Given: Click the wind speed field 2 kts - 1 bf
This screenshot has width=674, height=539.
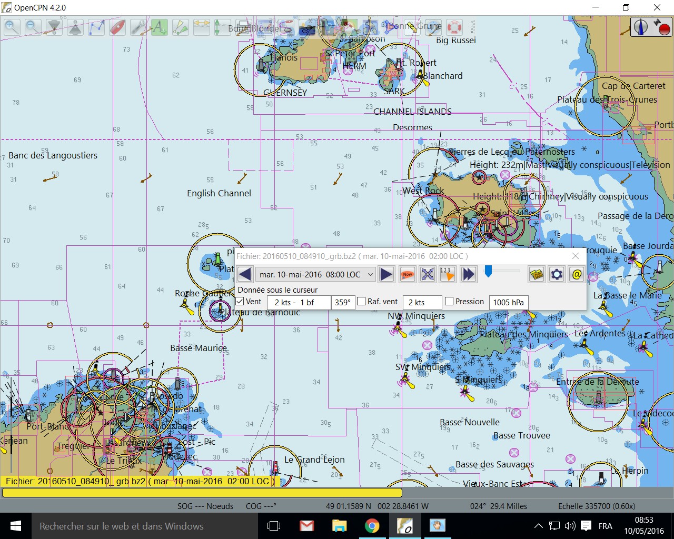Looking at the screenshot, I should point(299,302).
